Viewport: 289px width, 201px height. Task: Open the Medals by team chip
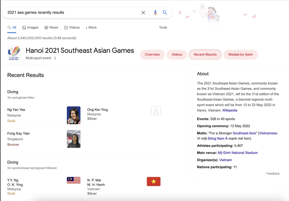(240, 55)
